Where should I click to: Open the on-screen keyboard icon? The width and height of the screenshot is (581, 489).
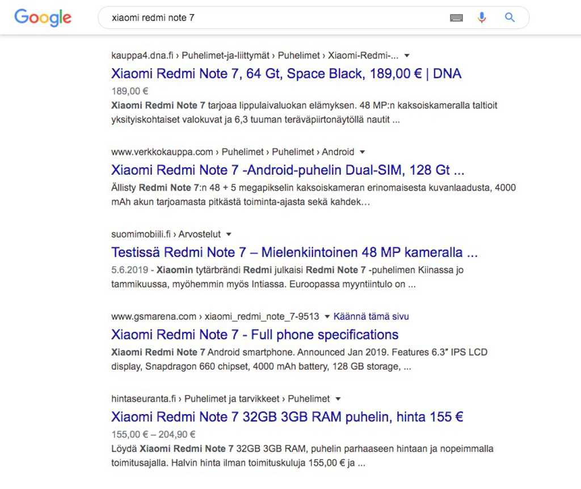coord(456,18)
